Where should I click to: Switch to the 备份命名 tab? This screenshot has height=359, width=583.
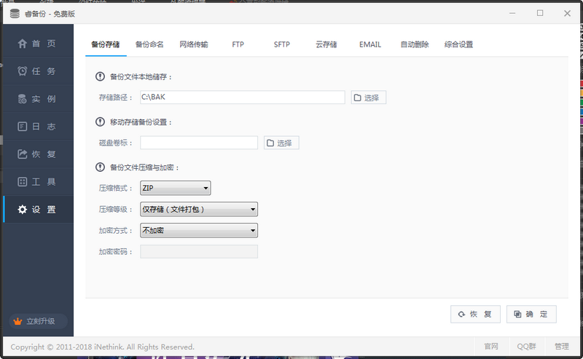click(149, 44)
